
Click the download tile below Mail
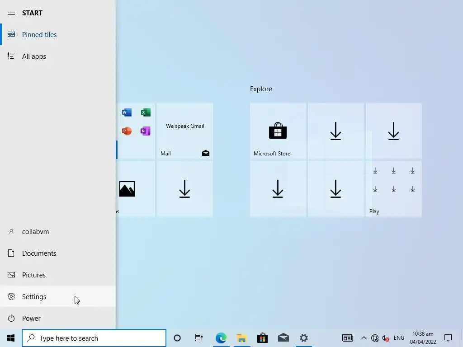184,189
